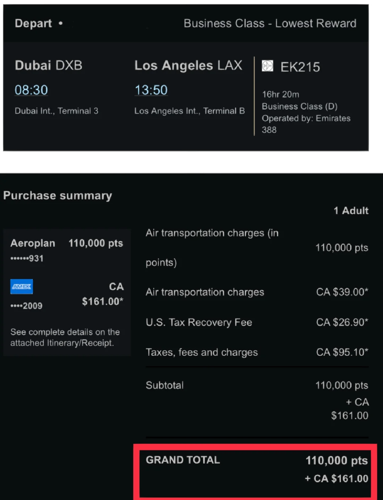The height and width of the screenshot is (500, 383).
Task: Click the Subtotal row label
Action: point(165,385)
